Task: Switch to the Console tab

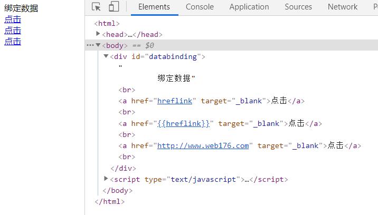Action: click(200, 7)
